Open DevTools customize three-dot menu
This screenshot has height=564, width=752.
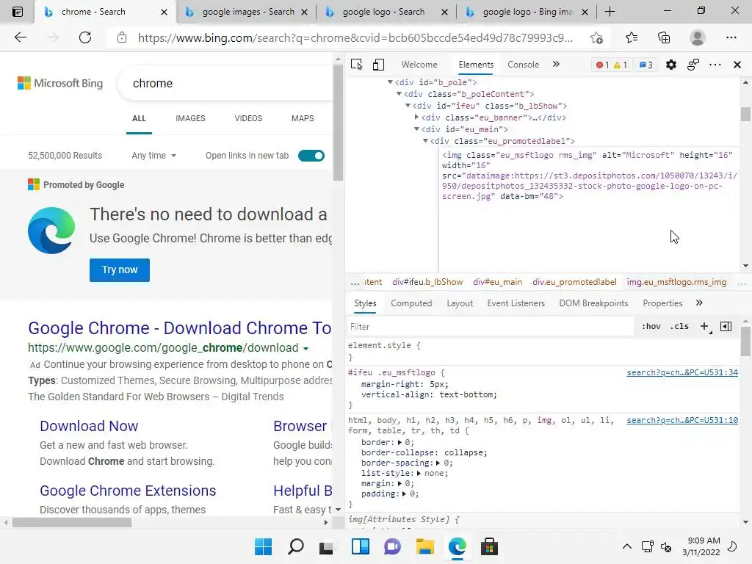coord(715,65)
